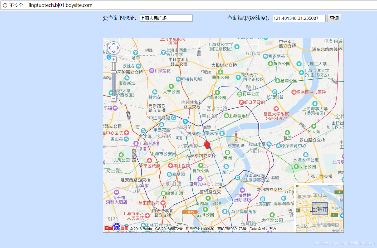Click the 北京西路 road label
This screenshot has height=248, width=377.
point(188,146)
